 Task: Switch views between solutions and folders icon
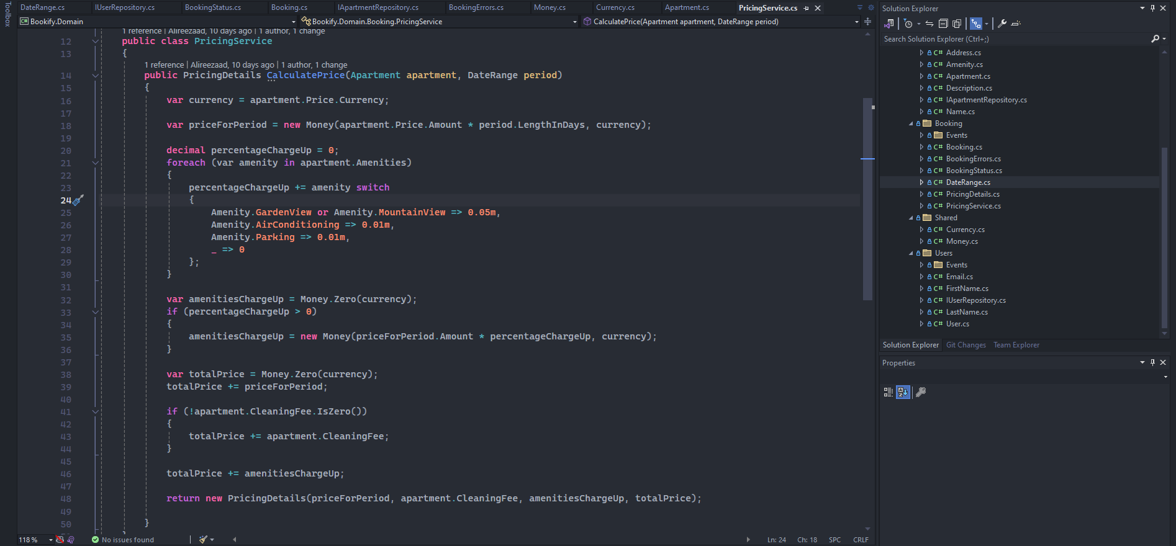tap(889, 24)
